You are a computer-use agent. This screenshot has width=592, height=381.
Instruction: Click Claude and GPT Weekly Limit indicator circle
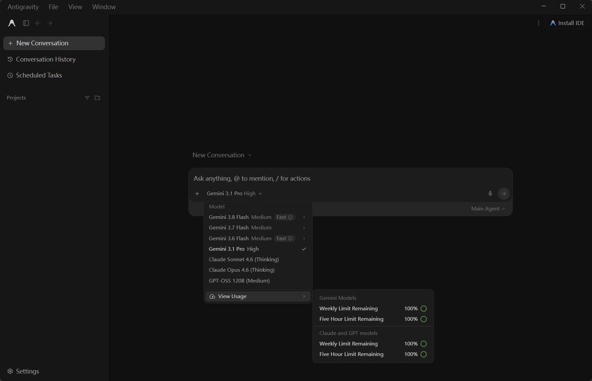coord(423,344)
